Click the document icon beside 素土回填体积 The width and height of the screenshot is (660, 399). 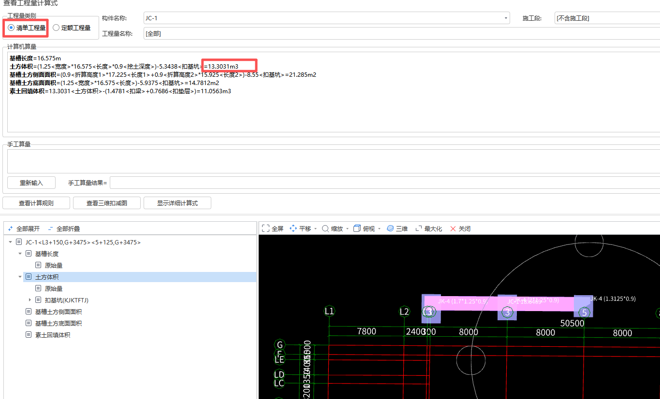(x=28, y=335)
